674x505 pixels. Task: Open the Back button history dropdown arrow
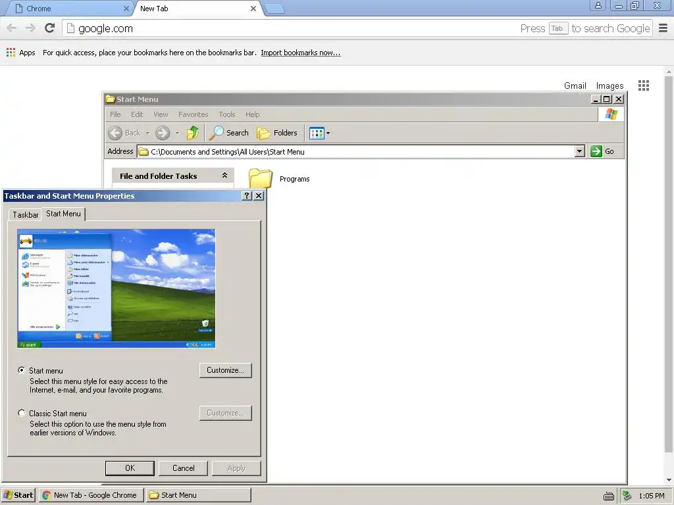[147, 133]
